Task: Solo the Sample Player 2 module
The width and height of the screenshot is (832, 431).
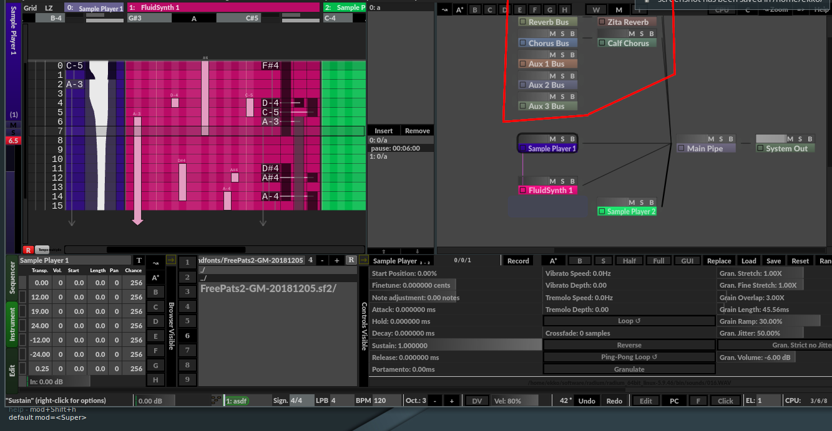Action: click(642, 202)
